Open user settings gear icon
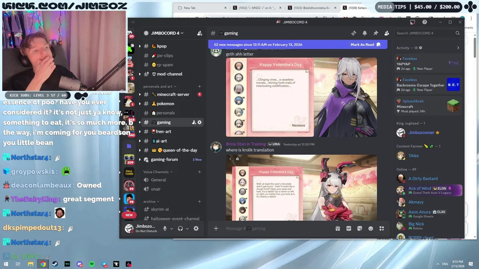The height and width of the screenshot is (269, 479). pyautogui.click(x=196, y=229)
